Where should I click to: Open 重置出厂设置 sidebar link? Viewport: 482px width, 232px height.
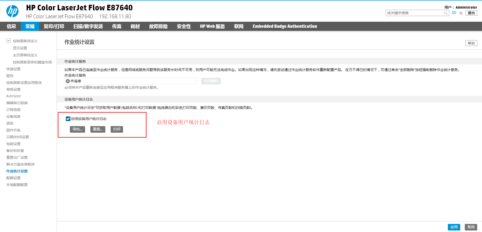click(x=17, y=157)
